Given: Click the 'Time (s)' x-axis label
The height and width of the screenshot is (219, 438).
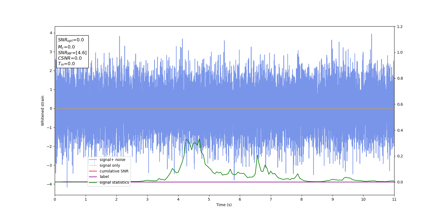Looking at the screenshot, I should point(224,205).
